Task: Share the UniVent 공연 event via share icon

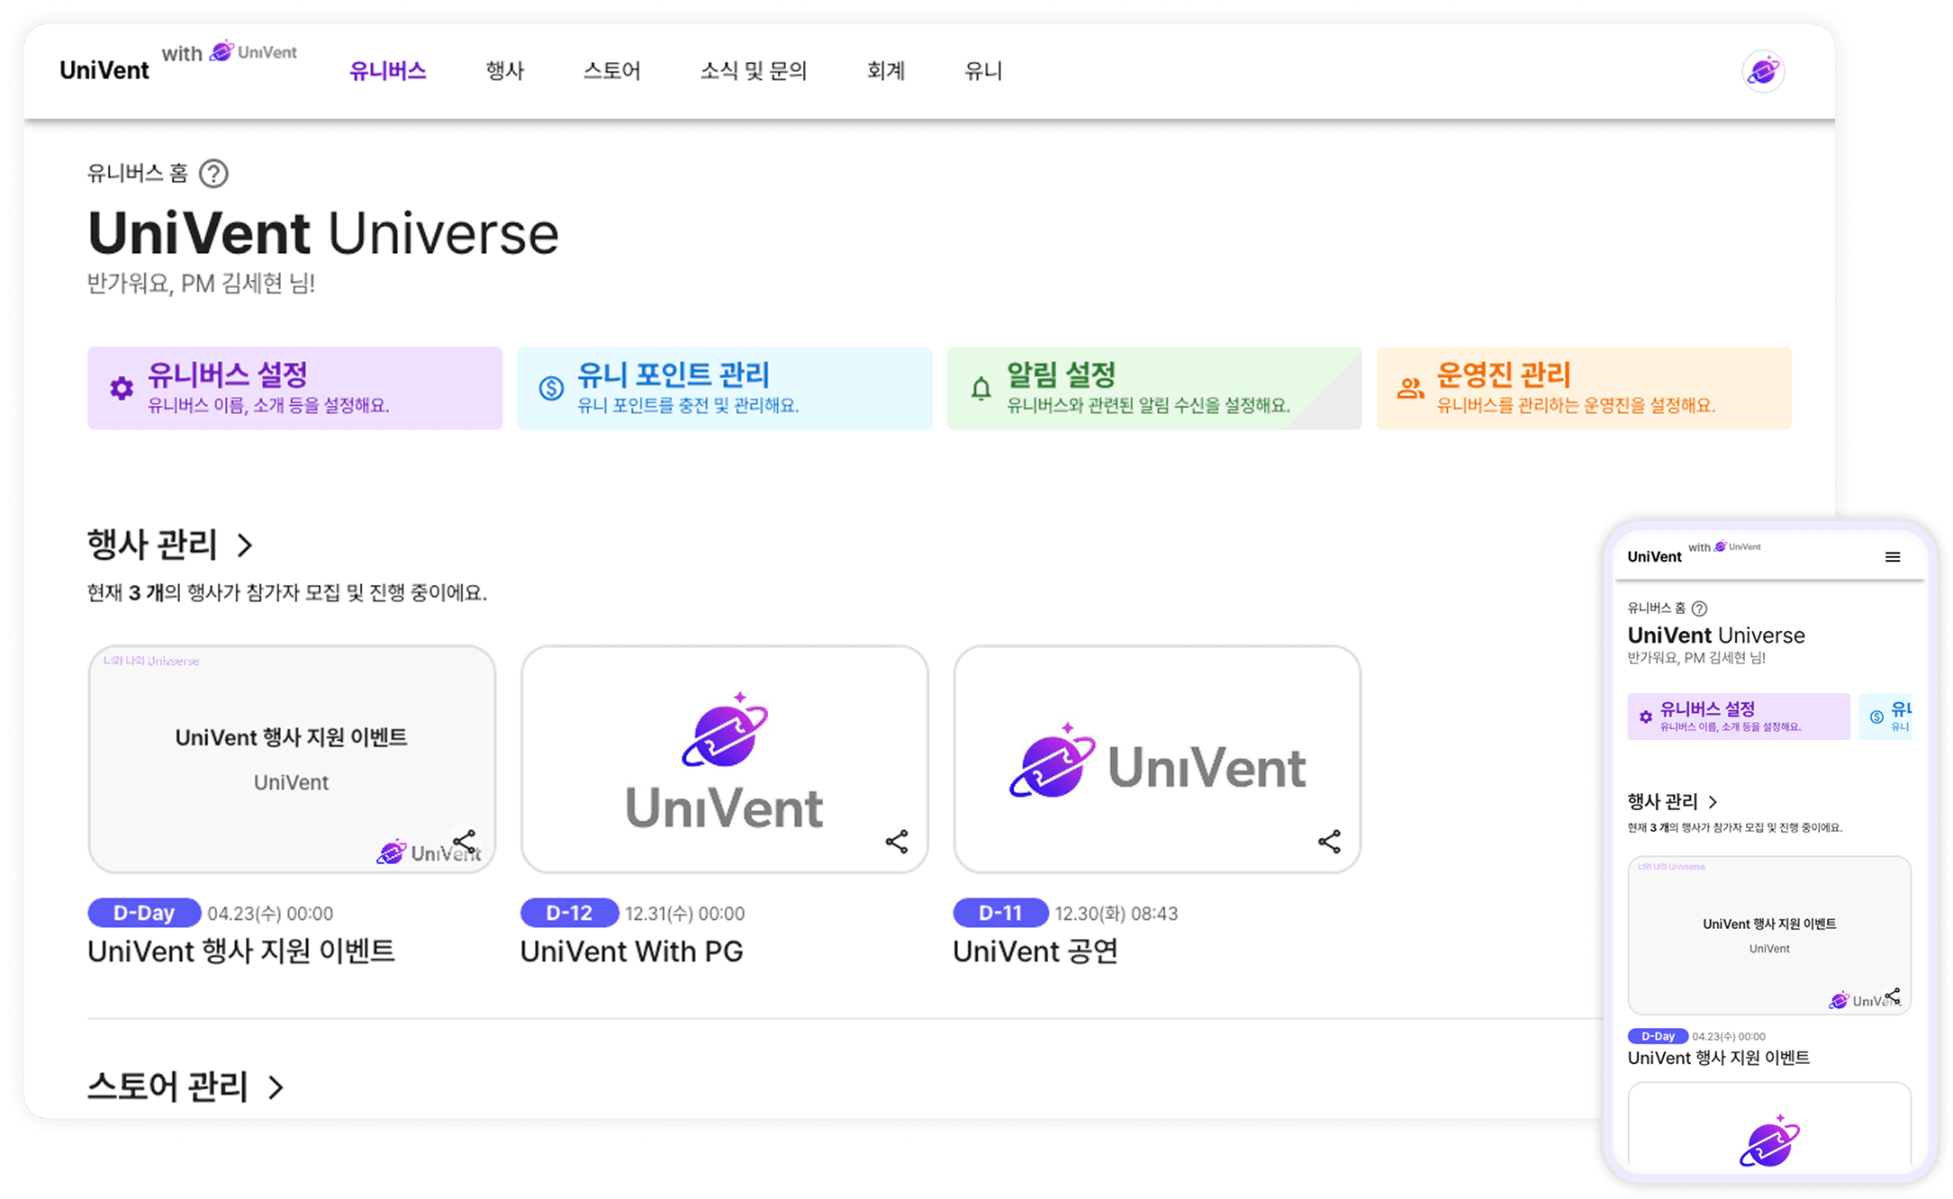Action: [x=1329, y=842]
